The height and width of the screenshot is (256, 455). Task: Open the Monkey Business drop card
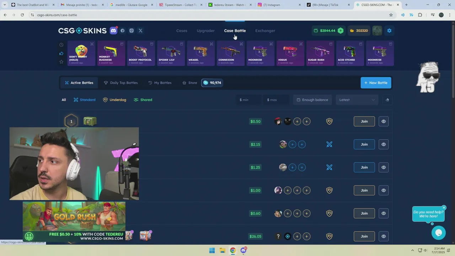click(111, 53)
